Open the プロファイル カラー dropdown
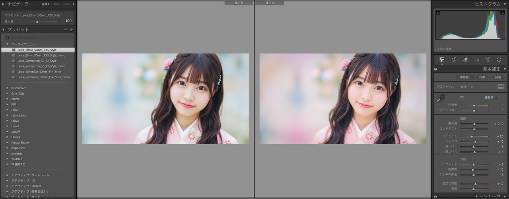Image resolution: width=509 pixels, height=199 pixels. 466,86
